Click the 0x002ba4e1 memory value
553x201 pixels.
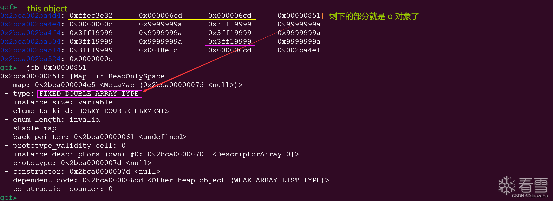point(299,50)
